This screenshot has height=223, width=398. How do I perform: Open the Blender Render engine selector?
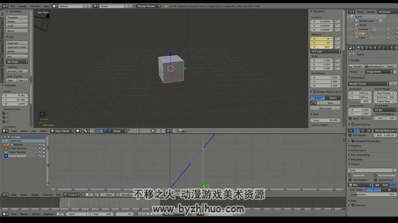(149, 6)
